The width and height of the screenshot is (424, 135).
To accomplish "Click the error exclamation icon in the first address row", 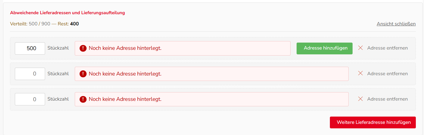I will (x=83, y=48).
